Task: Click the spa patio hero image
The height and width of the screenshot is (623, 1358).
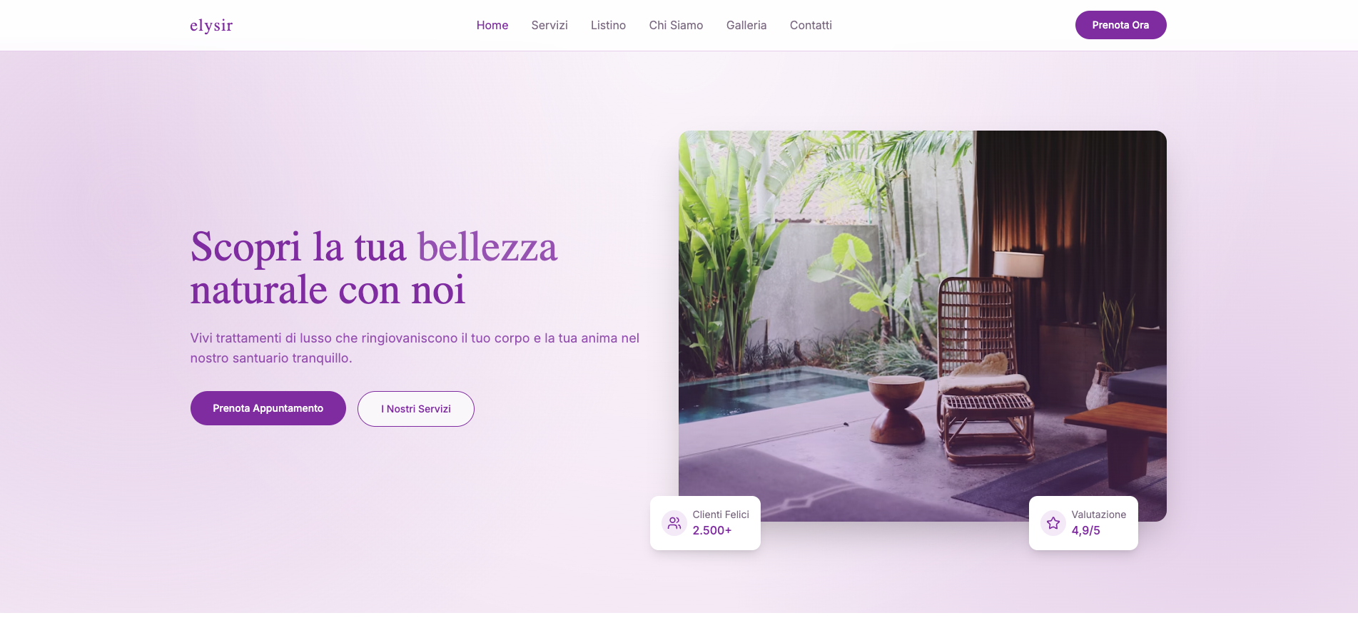Action: 922,325
